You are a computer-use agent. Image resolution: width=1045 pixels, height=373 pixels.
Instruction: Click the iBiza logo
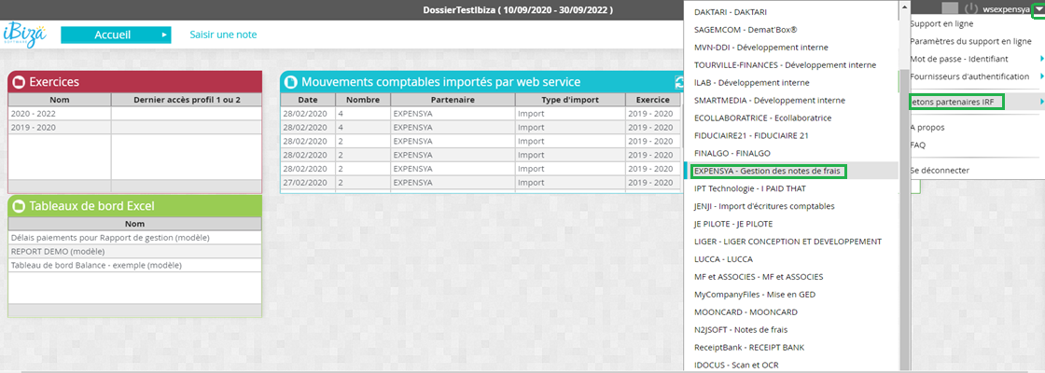(26, 36)
